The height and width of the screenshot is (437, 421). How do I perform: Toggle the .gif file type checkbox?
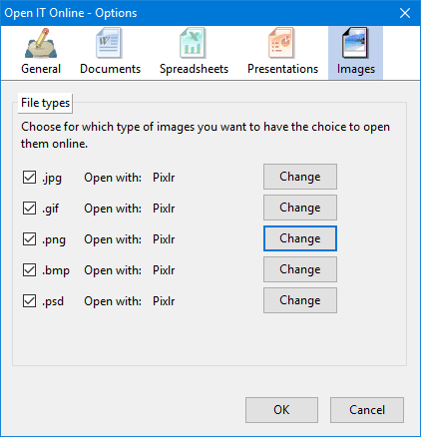pos(29,209)
